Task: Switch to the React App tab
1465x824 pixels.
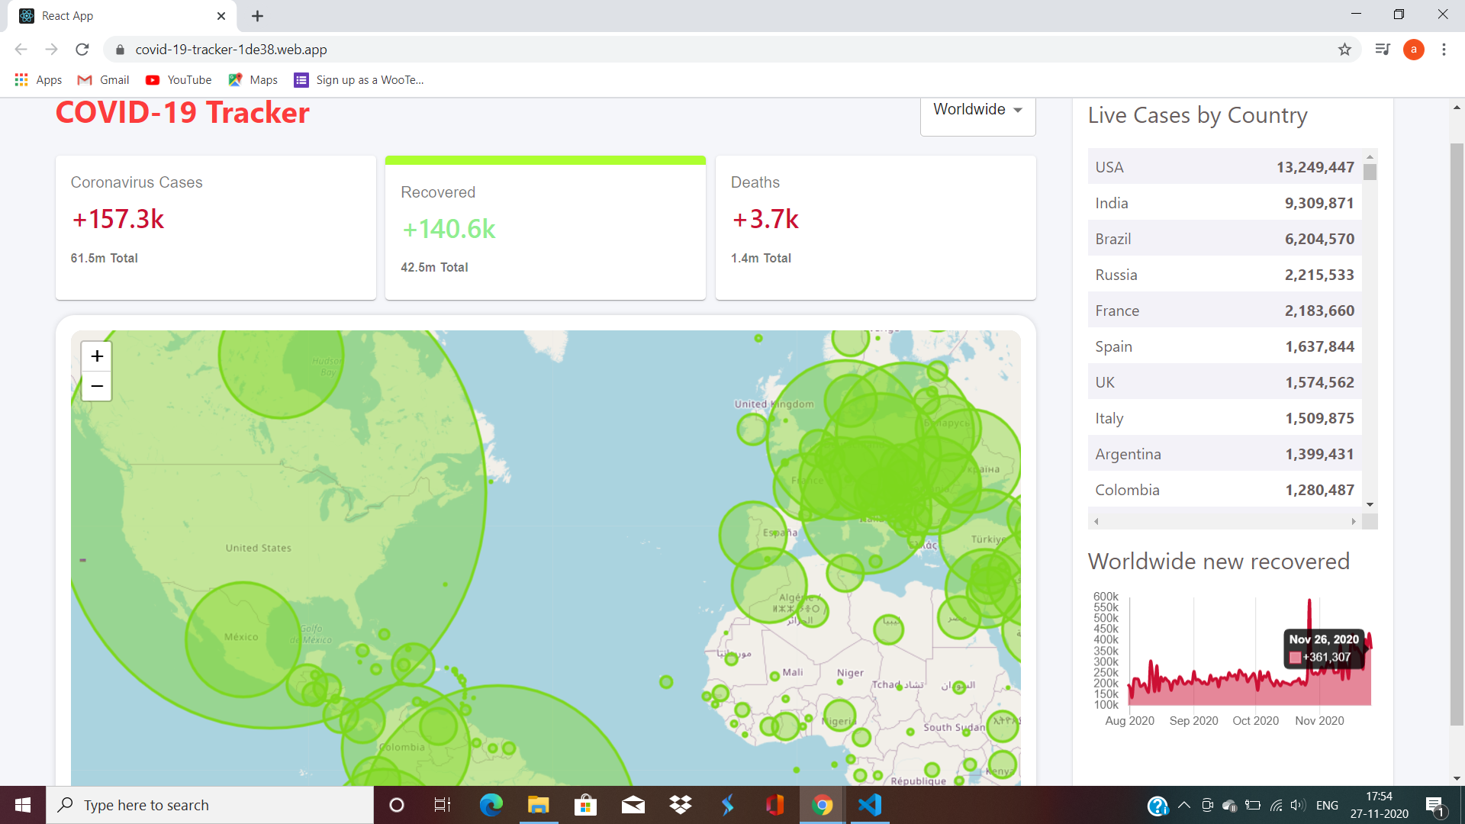Action: pyautogui.click(x=114, y=16)
